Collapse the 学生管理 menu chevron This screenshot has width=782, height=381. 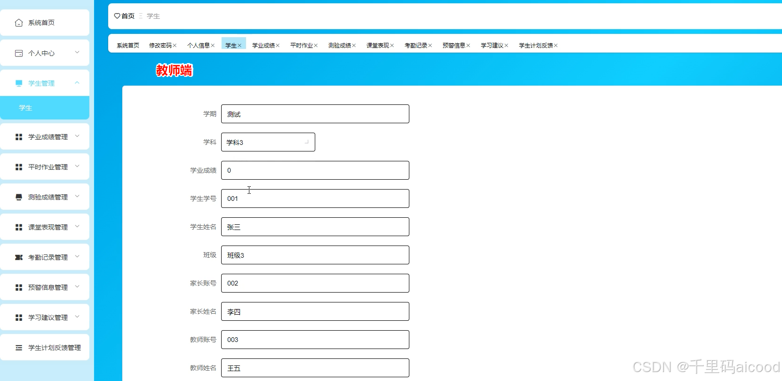click(77, 83)
